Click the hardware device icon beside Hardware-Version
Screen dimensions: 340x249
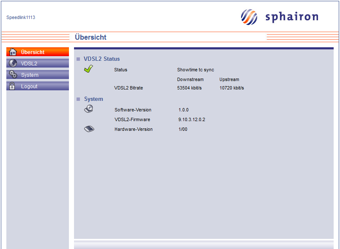click(x=89, y=129)
